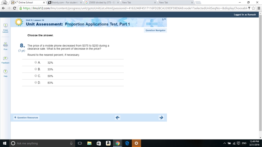This screenshot has width=262, height=147.
Task: Close the 25000 divided by 375 tab
Action: pos(118,3)
